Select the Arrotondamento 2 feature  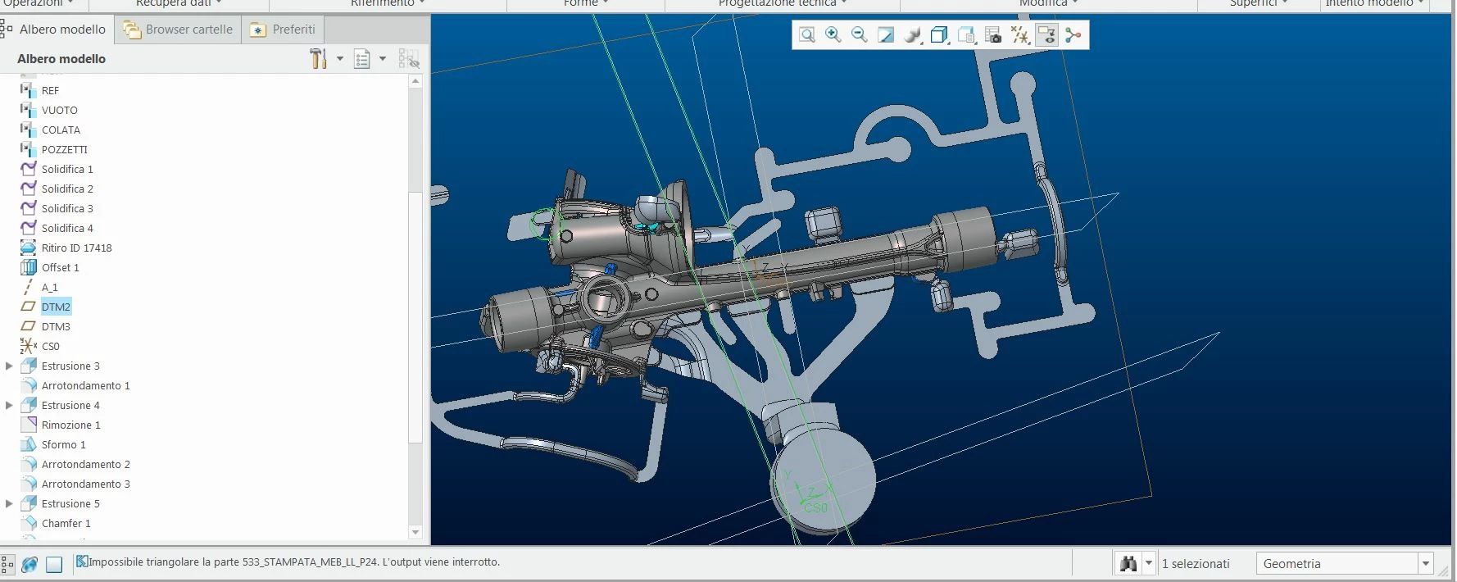[x=85, y=464]
